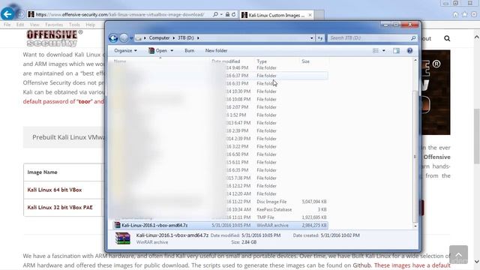Expand the Open button dropdown arrow
Viewport: 480px width, 270px height.
[x=172, y=51]
